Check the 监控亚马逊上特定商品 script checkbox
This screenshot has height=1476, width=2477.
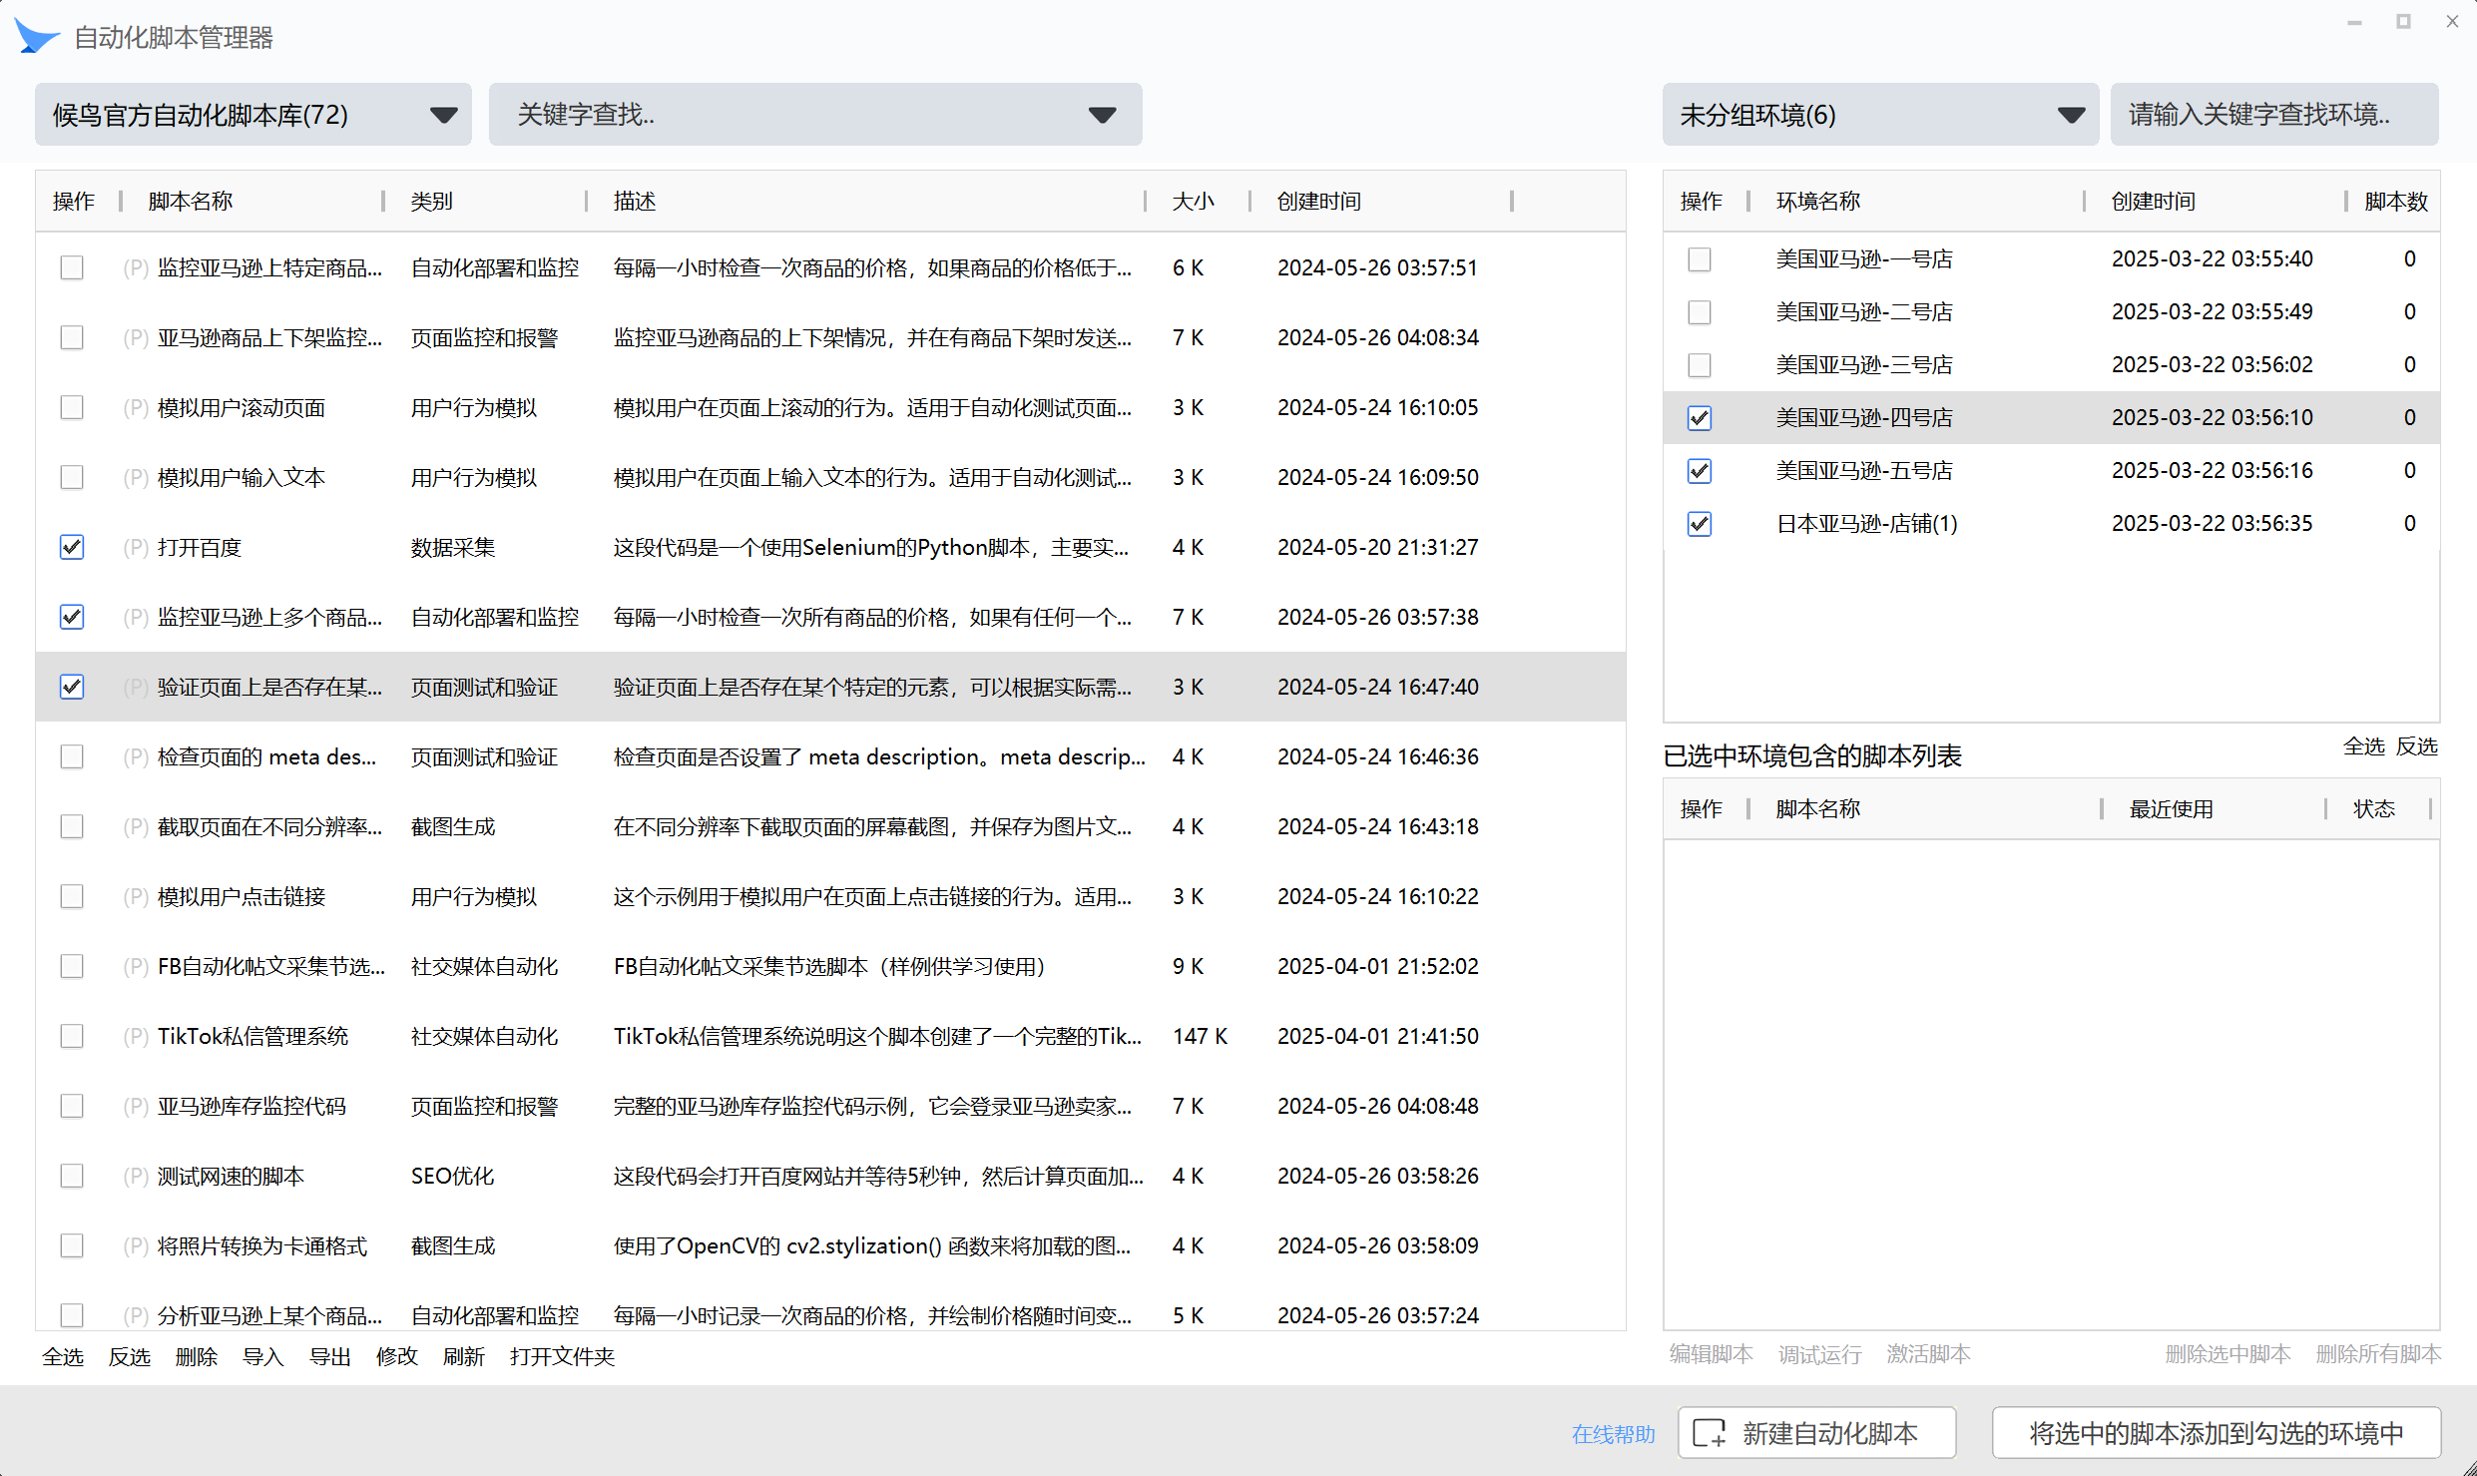72,267
